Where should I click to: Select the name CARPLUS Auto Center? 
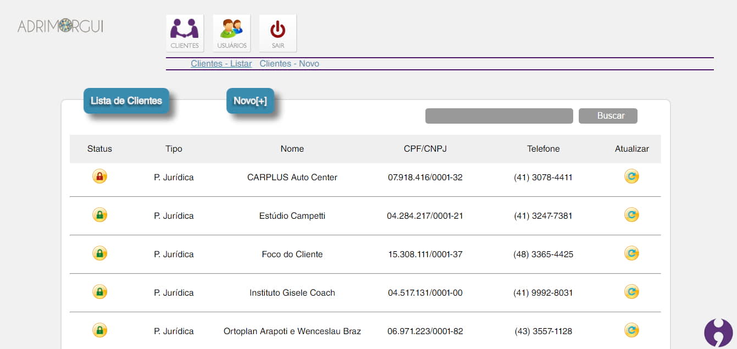(292, 178)
